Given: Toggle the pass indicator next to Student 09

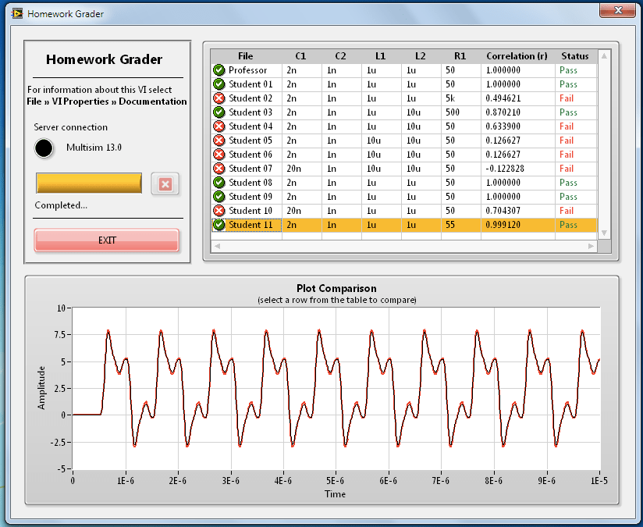Looking at the screenshot, I should point(219,197).
